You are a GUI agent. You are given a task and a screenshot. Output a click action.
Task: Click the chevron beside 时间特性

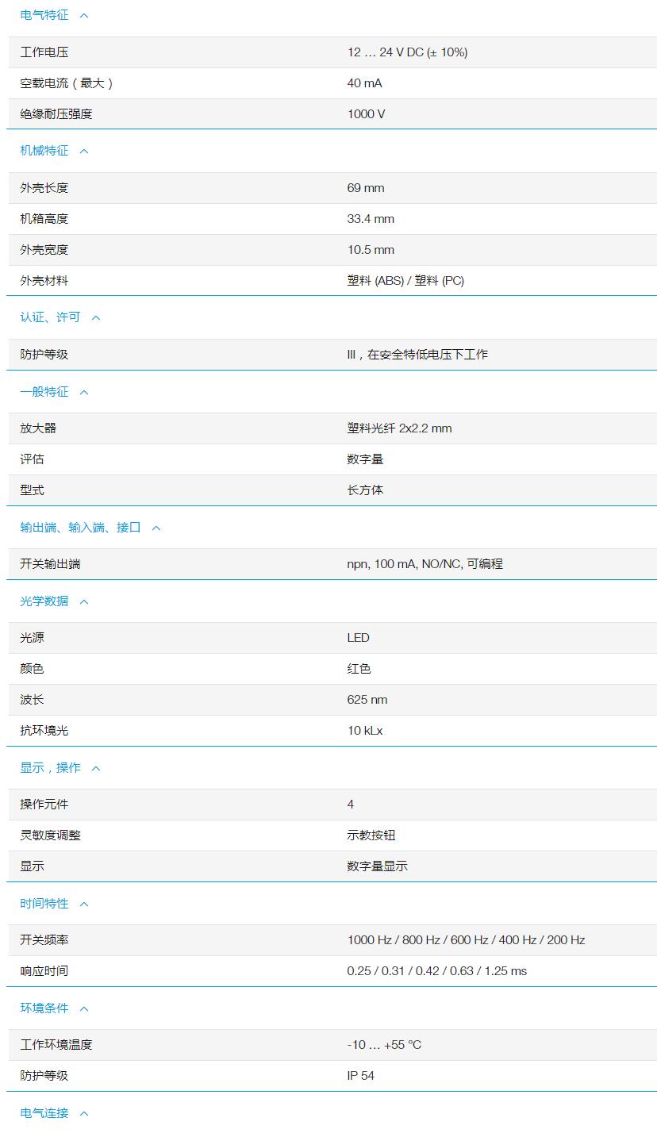pyautogui.click(x=83, y=904)
